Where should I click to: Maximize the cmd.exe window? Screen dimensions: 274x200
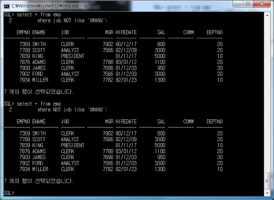click(248, 4)
